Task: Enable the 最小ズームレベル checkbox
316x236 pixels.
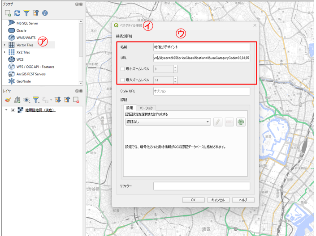Action: pyautogui.click(x=123, y=69)
